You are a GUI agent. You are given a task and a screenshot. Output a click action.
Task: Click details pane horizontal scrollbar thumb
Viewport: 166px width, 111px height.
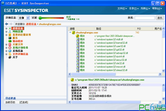106,102
